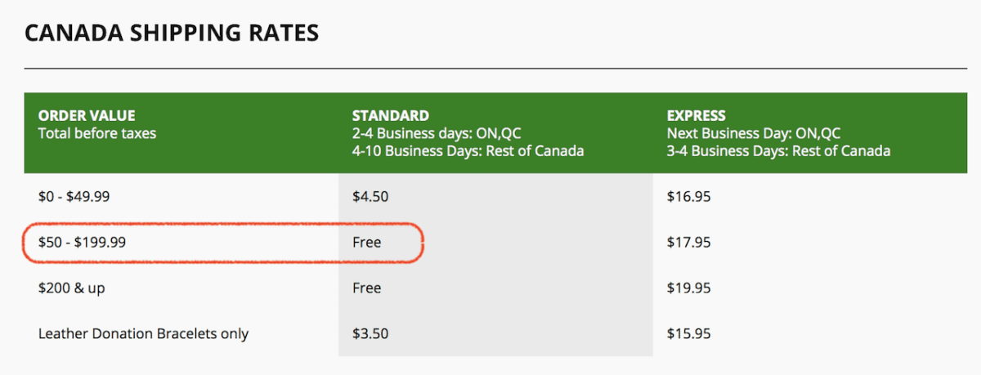Image resolution: width=981 pixels, height=375 pixels.
Task: Click the circled $50 - $199.99 range
Action: pyautogui.click(x=82, y=243)
